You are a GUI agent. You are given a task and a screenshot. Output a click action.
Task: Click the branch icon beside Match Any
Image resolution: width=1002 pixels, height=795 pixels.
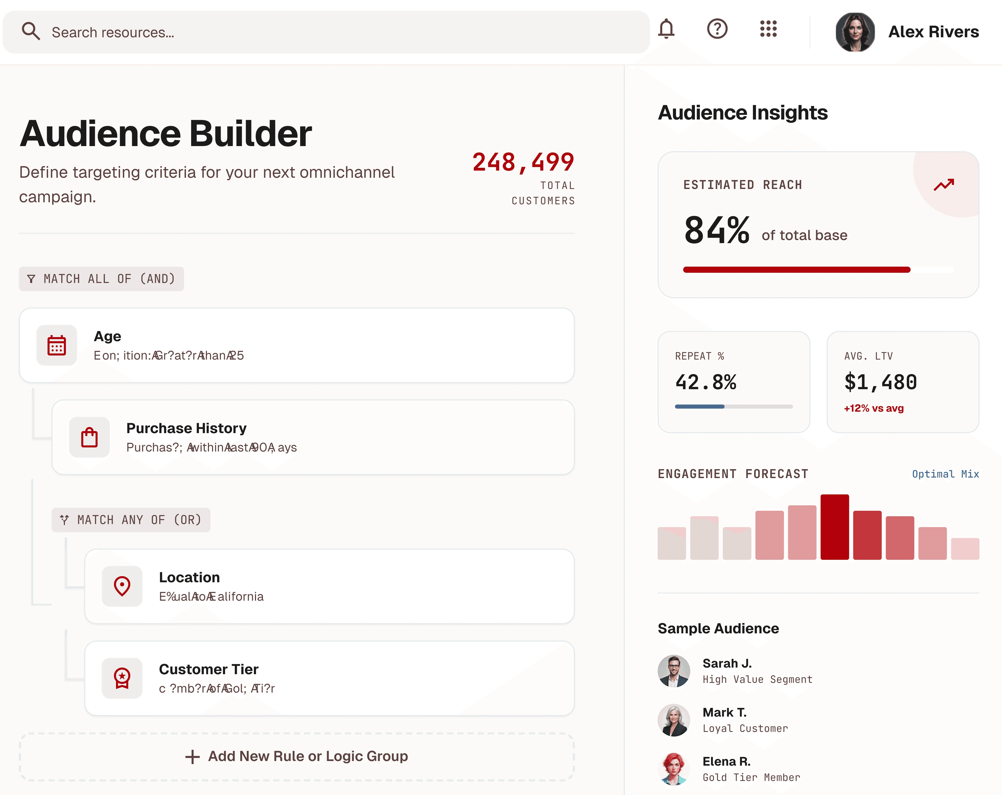coord(64,519)
